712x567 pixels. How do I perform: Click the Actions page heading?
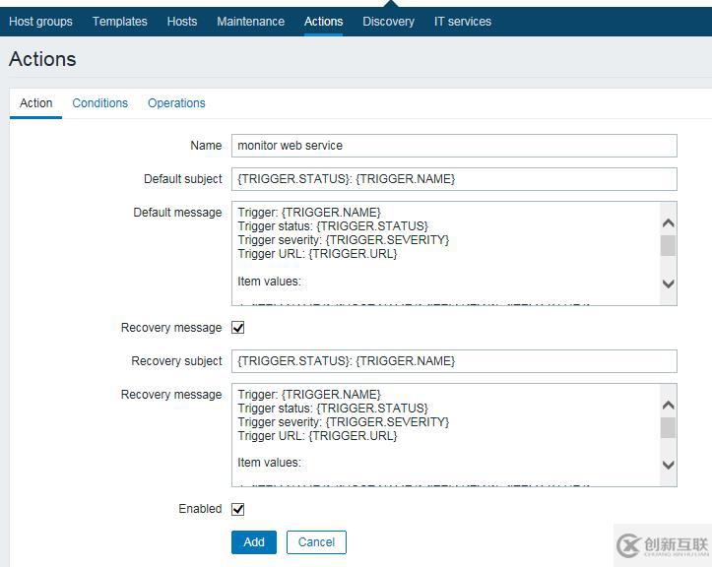[42, 59]
